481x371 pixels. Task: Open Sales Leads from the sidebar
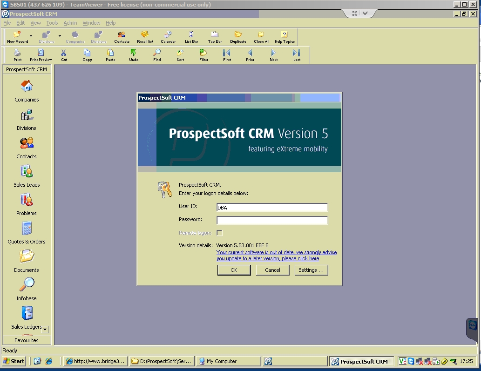pyautogui.click(x=27, y=176)
